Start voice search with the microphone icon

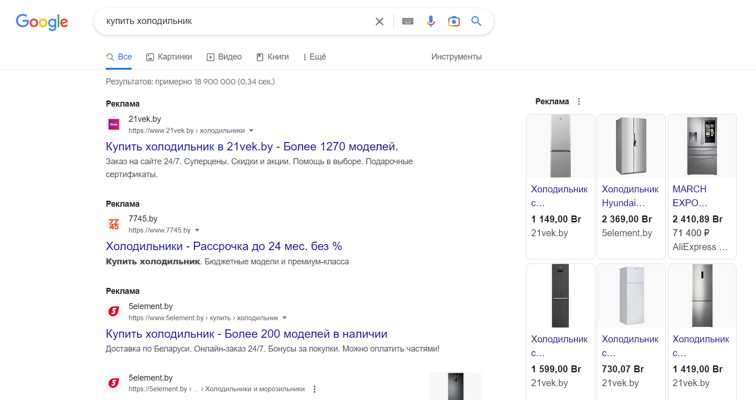point(431,21)
